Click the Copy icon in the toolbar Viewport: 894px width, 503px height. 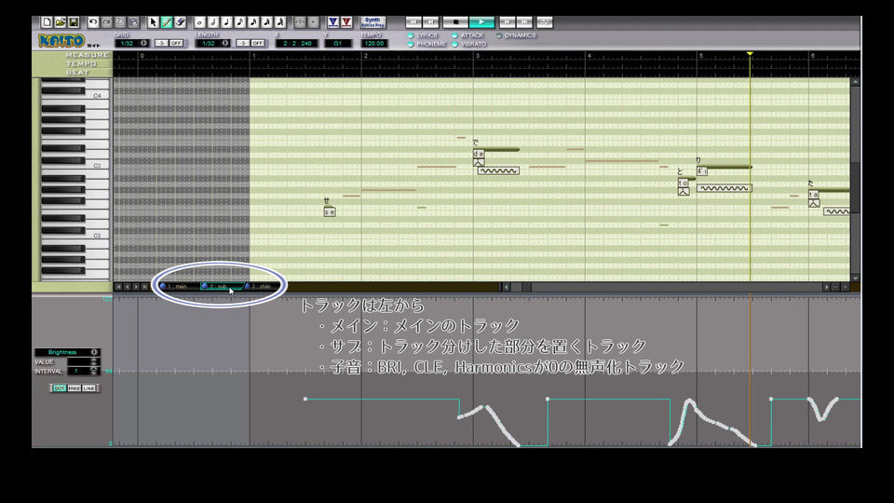pos(120,22)
